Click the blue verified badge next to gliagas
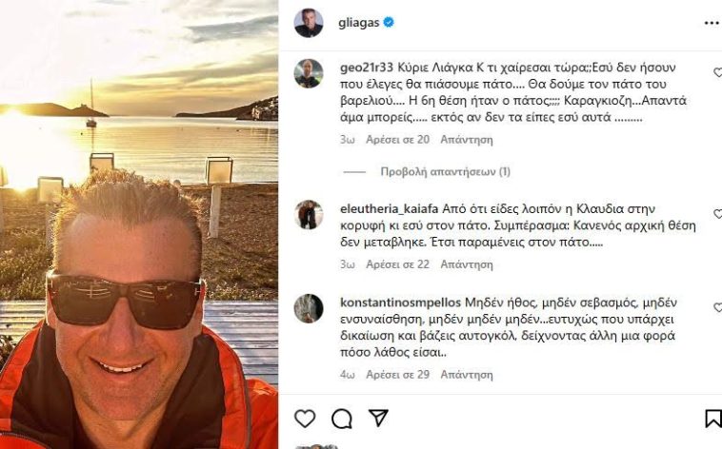Screen dimensions: 722x449 [389, 22]
